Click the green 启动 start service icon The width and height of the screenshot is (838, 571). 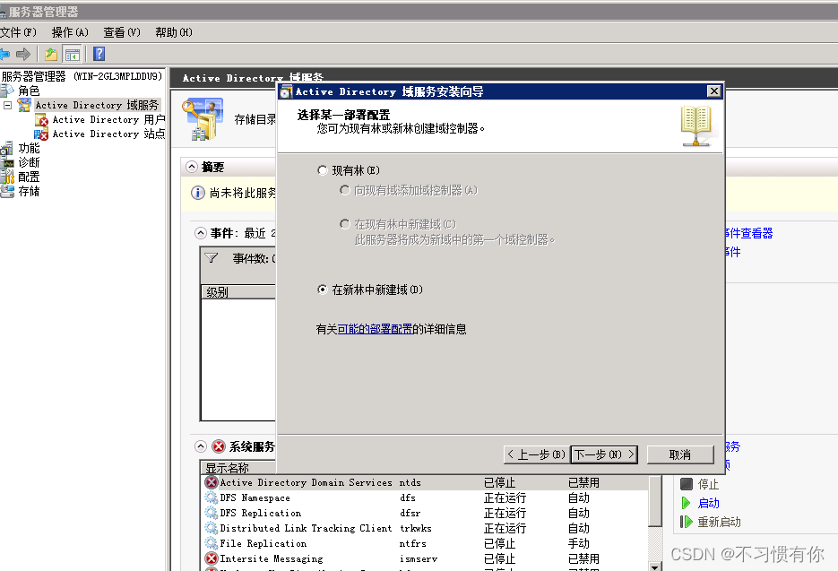pyautogui.click(x=687, y=503)
